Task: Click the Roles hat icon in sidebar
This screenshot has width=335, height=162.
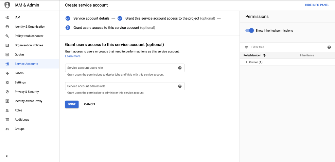Action: (7, 110)
